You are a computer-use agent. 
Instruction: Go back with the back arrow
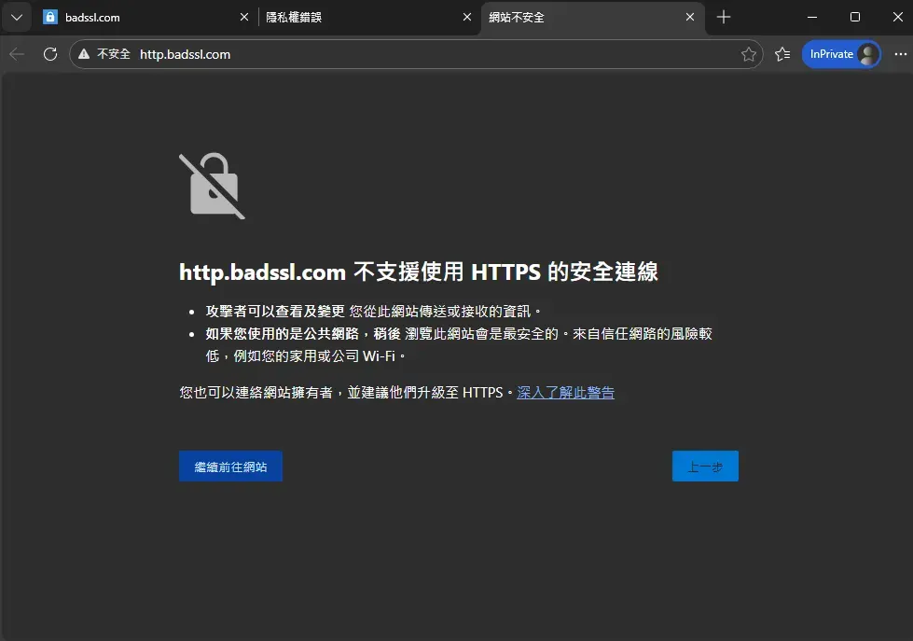click(17, 54)
